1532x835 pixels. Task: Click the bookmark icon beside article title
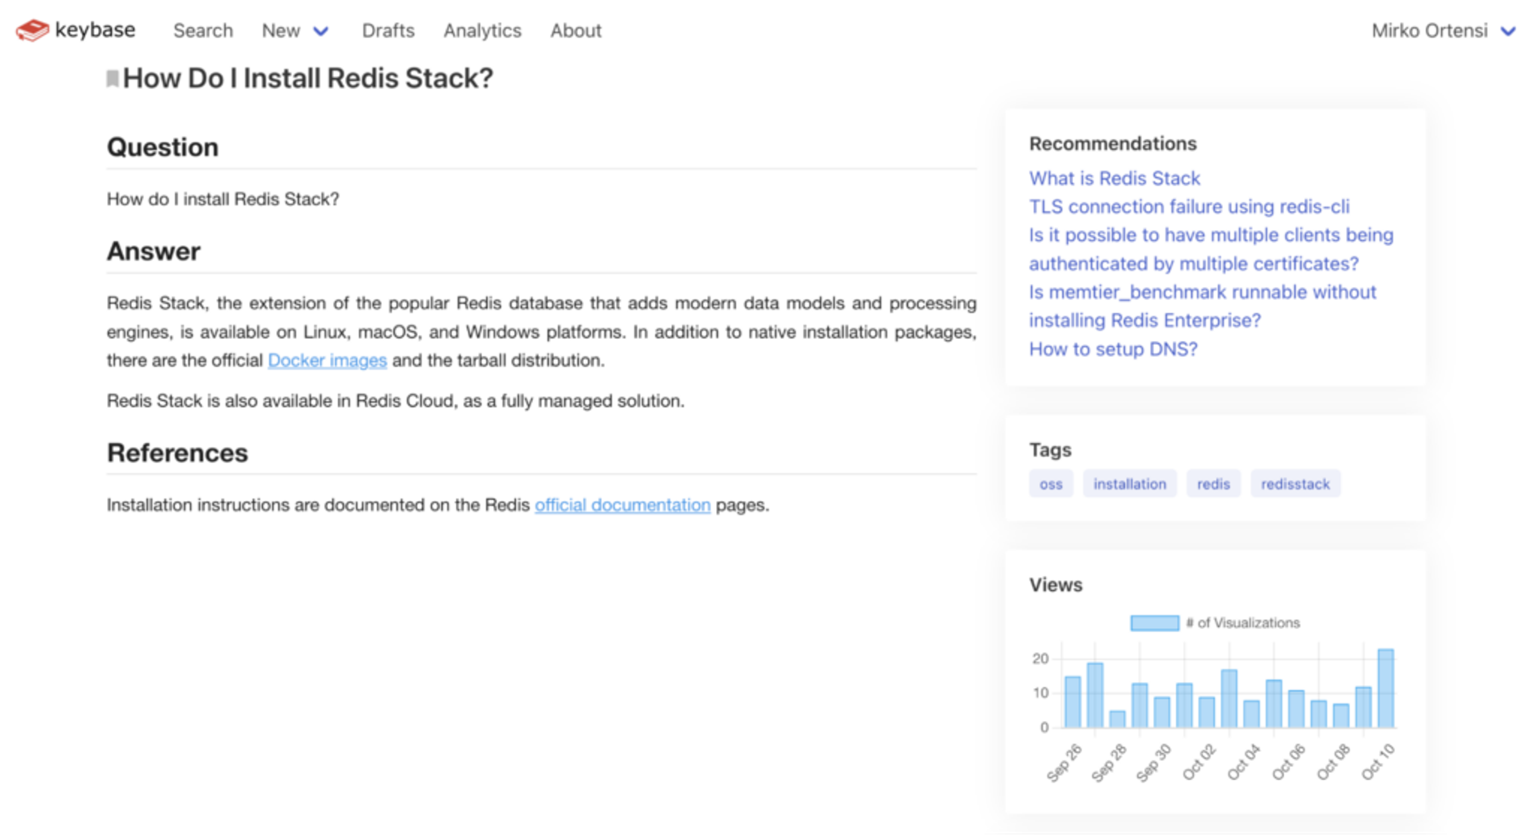tap(112, 79)
